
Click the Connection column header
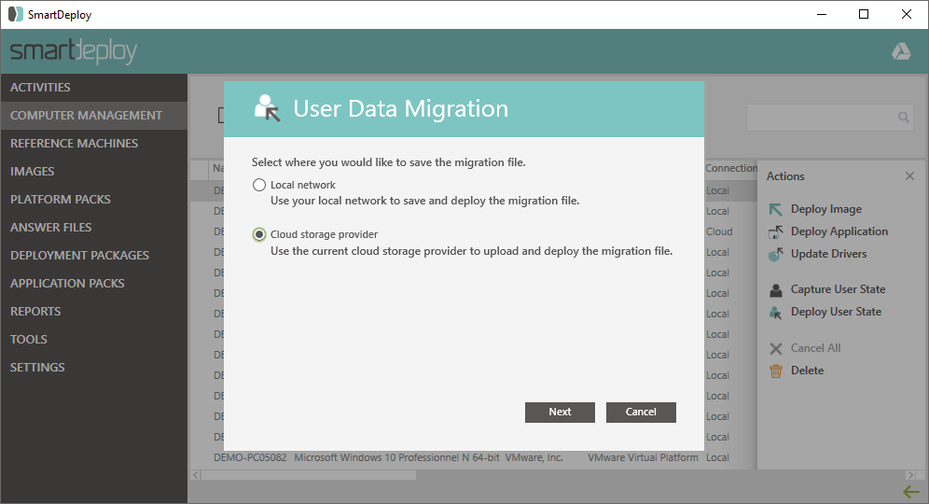click(x=731, y=168)
